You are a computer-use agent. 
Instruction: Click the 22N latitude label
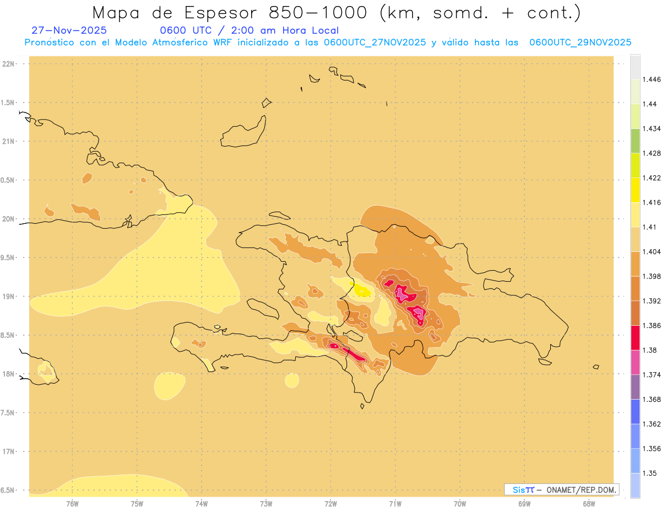click(x=8, y=64)
